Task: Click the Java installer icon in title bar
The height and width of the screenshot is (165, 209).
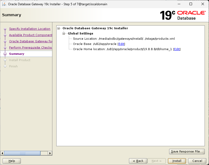Action: pyautogui.click(x=4, y=4)
